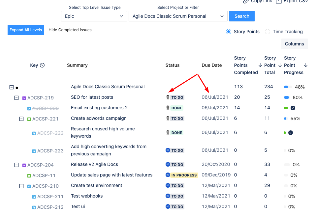Click assignee avatar on Add high converting keywords row
This screenshot has width=316, height=215.
tap(168, 150)
